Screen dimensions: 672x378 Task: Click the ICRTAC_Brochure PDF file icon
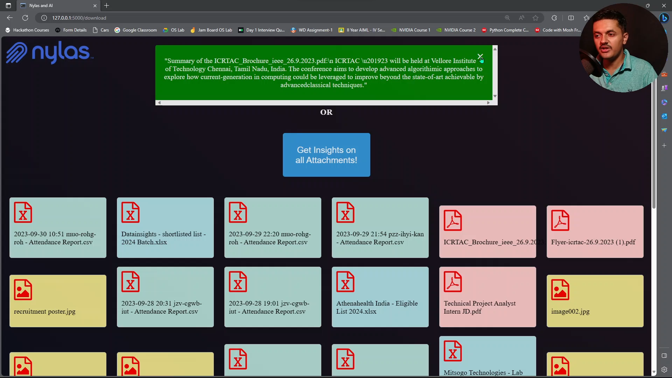coord(453,220)
